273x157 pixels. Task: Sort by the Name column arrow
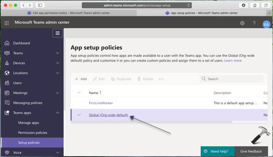(x=100, y=93)
